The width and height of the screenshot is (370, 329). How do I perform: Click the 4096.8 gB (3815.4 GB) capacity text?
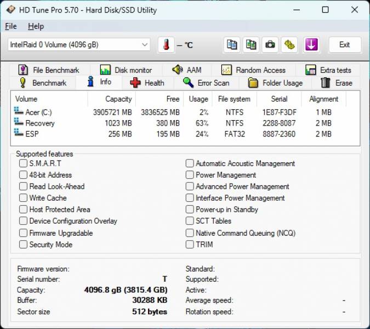126,290
